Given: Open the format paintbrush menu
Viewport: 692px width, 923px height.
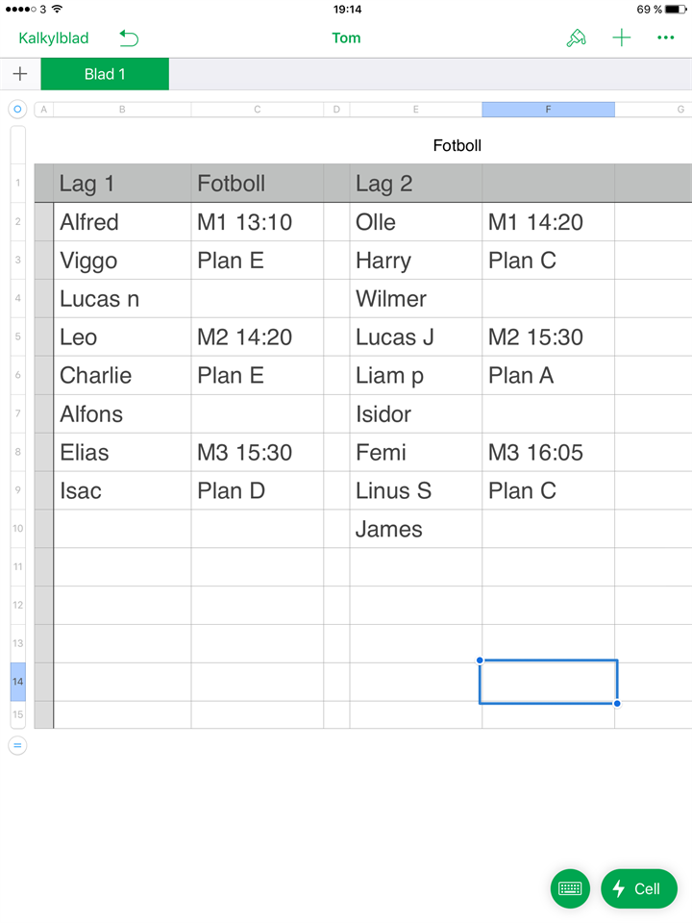Looking at the screenshot, I should (577, 37).
